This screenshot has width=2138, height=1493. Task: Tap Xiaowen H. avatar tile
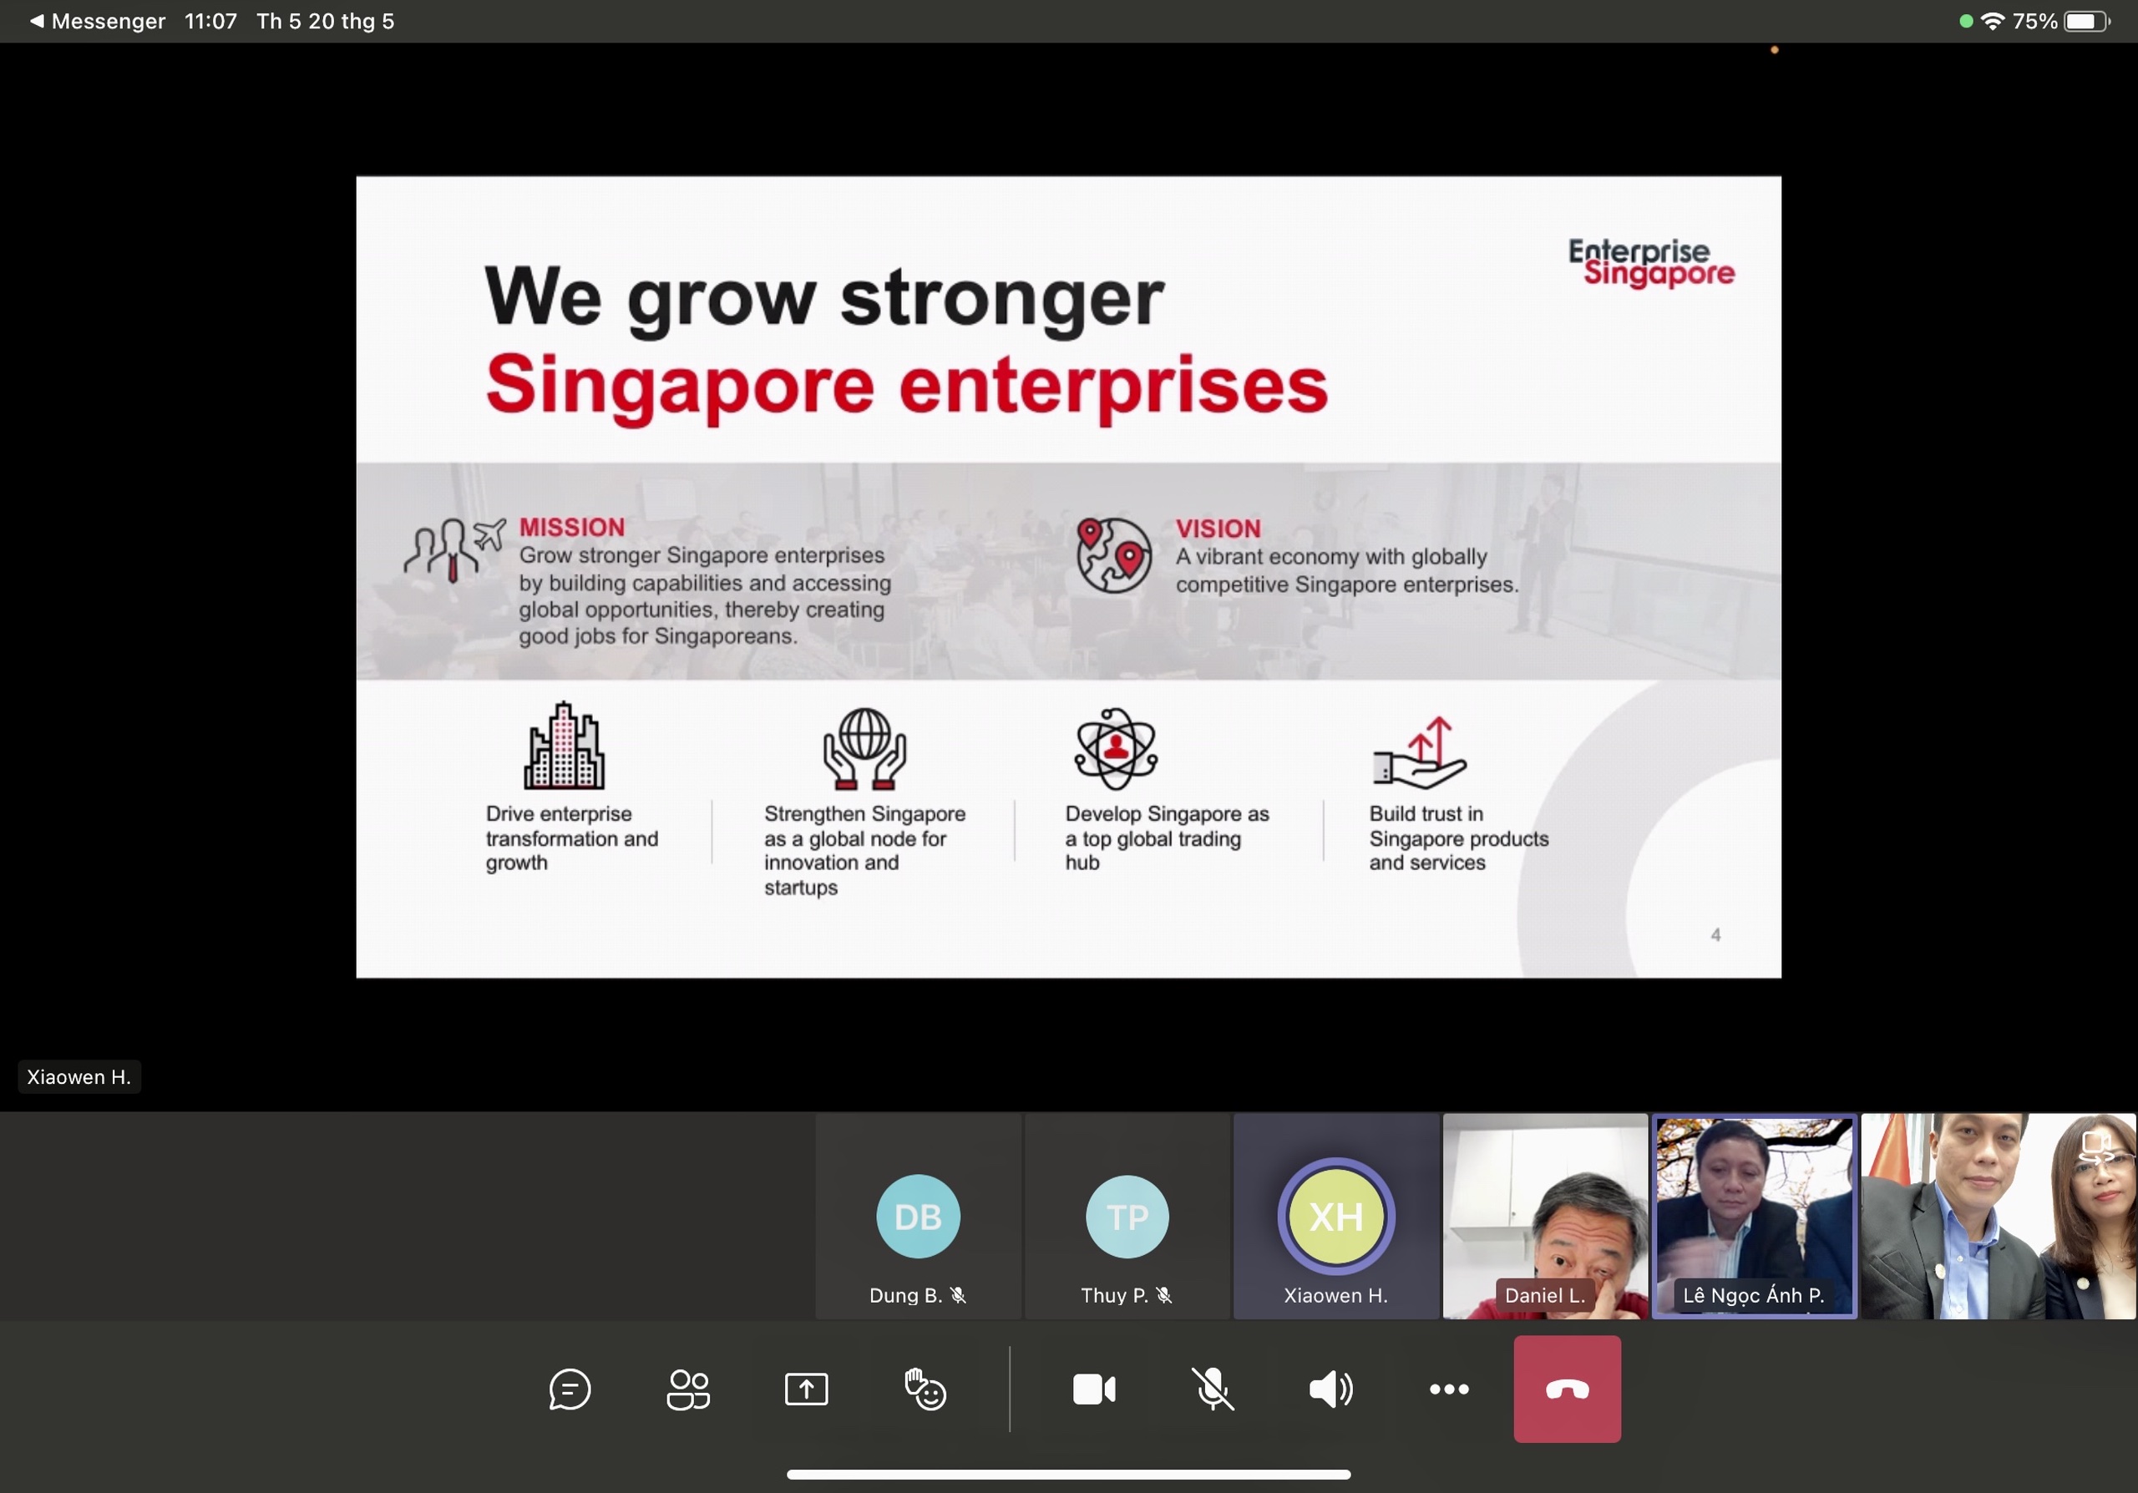click(x=1335, y=1216)
